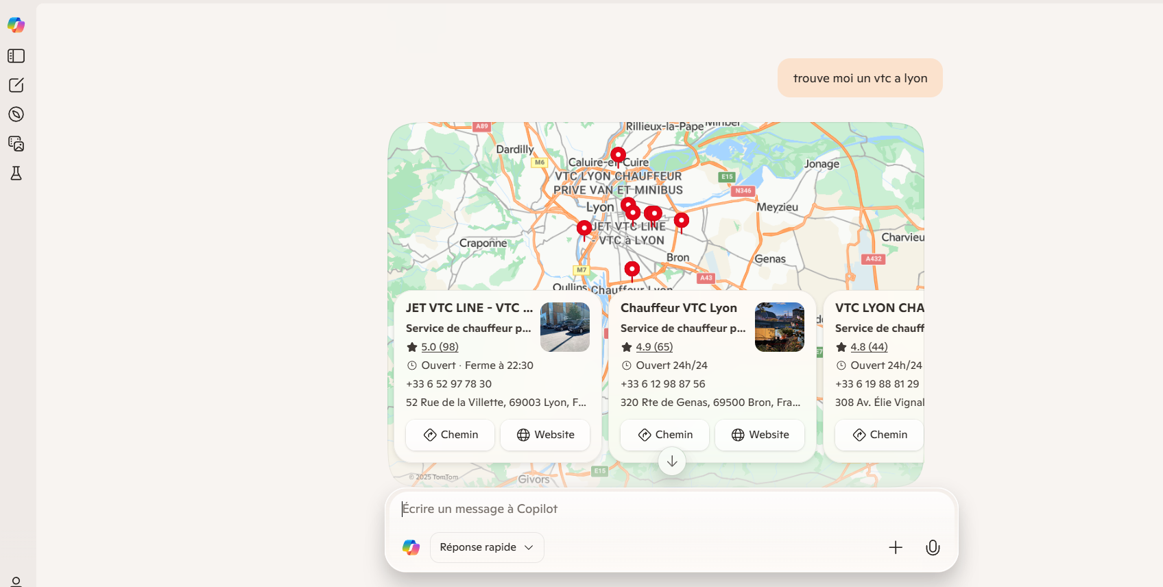Click the JET VTC LINE photo thumbnail

565,327
